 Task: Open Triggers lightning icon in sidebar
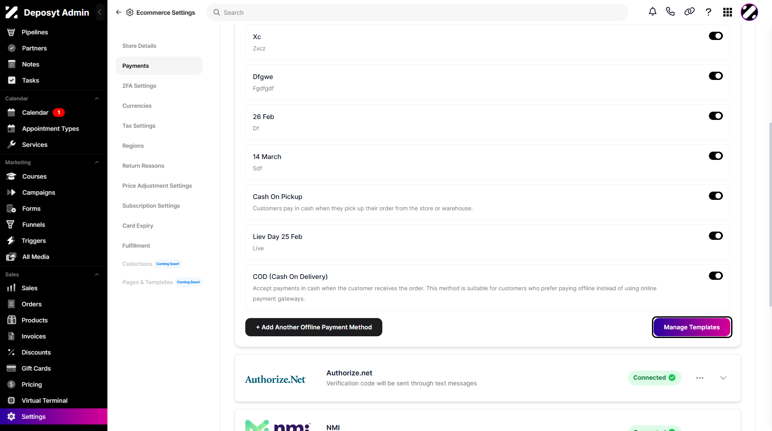[x=11, y=241]
